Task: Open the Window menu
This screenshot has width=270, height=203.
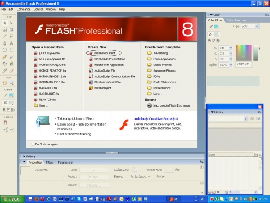Action: pyautogui.click(x=51, y=9)
